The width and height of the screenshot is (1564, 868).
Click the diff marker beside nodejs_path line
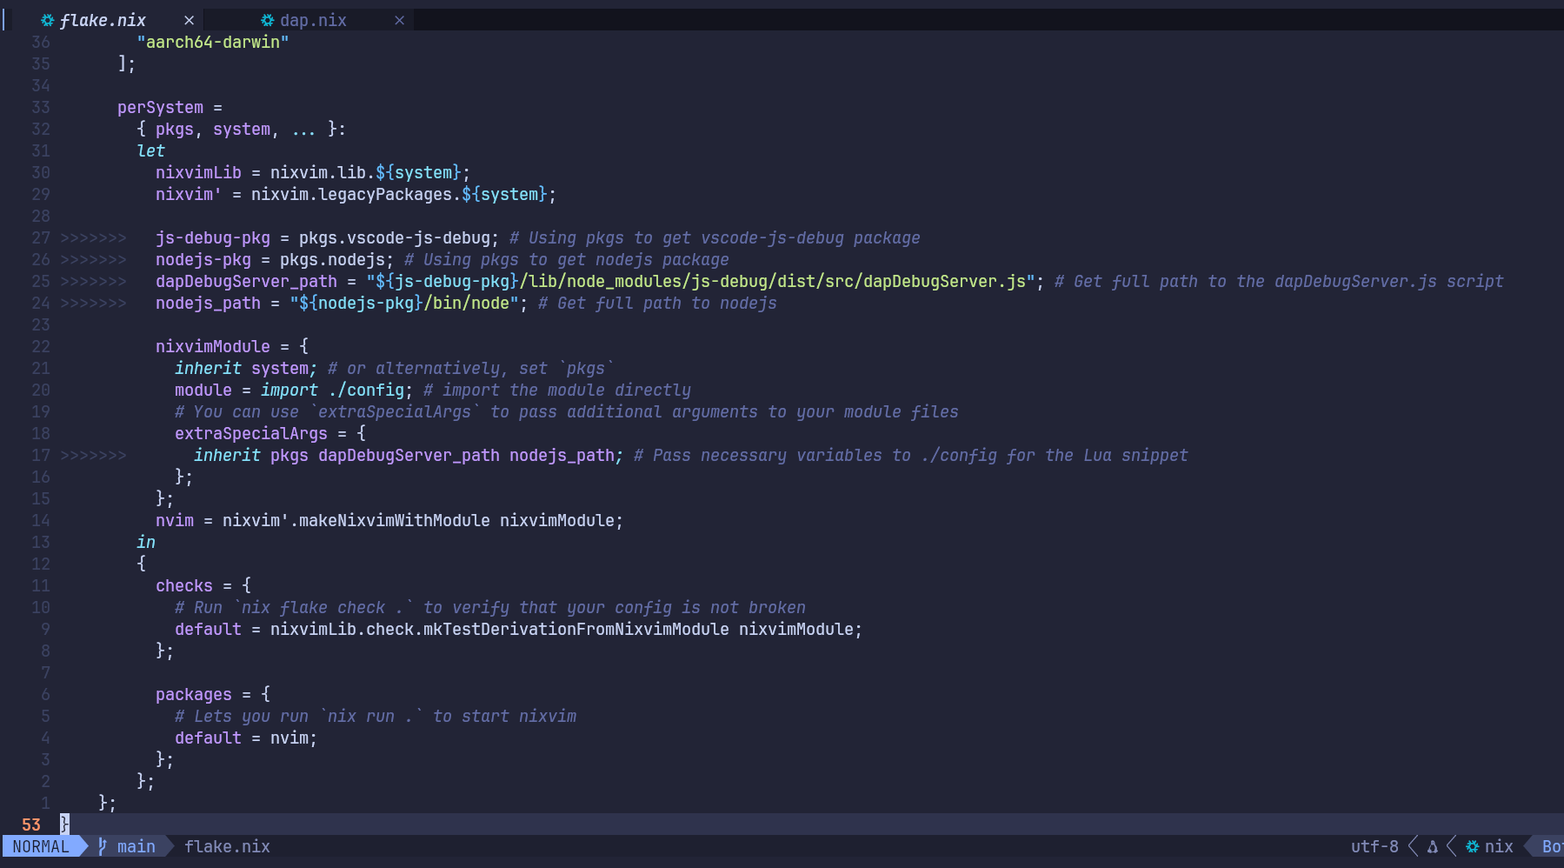click(93, 303)
